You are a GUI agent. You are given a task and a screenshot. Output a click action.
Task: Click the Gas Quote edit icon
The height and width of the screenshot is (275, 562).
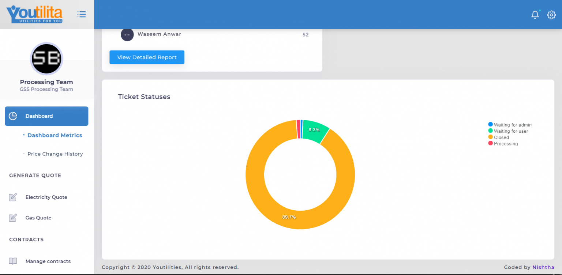click(13, 218)
